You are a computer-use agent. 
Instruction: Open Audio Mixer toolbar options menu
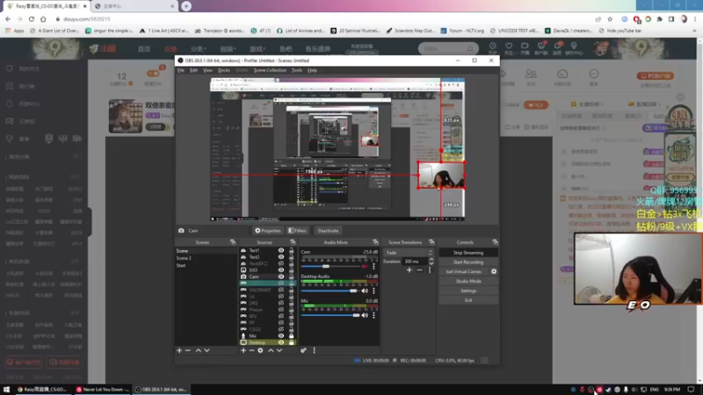click(314, 350)
